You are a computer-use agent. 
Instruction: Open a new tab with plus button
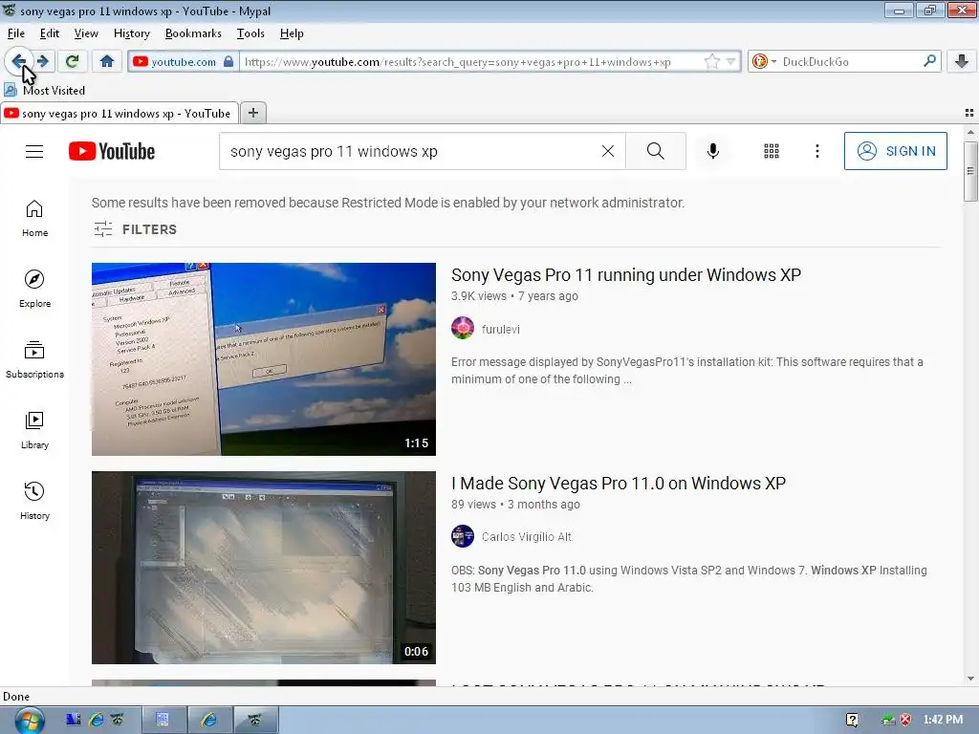coord(252,113)
